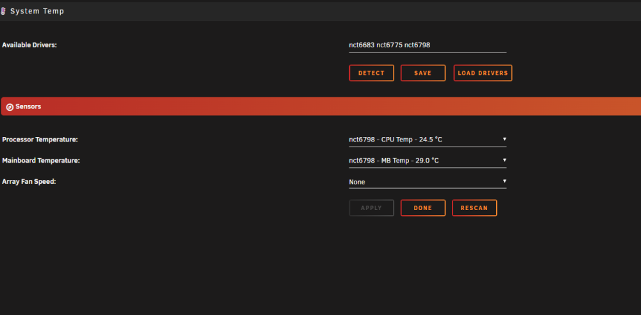This screenshot has width=641, height=315.
Task: Click the Sensors section header bar
Action: pyautogui.click(x=321, y=106)
